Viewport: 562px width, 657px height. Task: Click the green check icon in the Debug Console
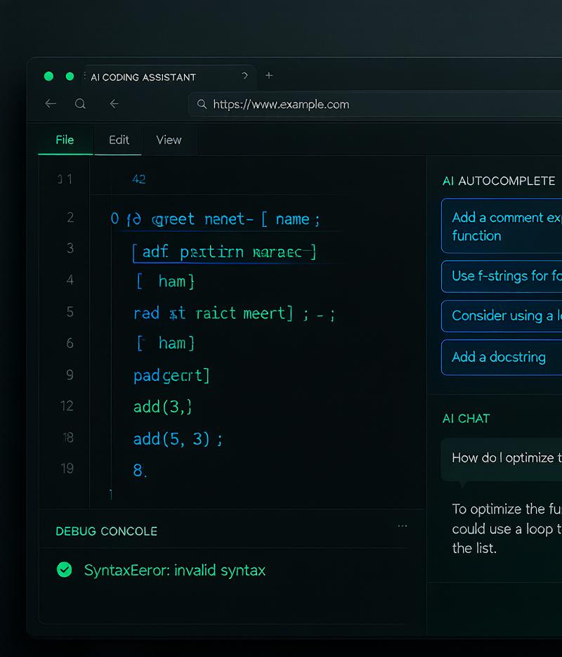coord(64,569)
